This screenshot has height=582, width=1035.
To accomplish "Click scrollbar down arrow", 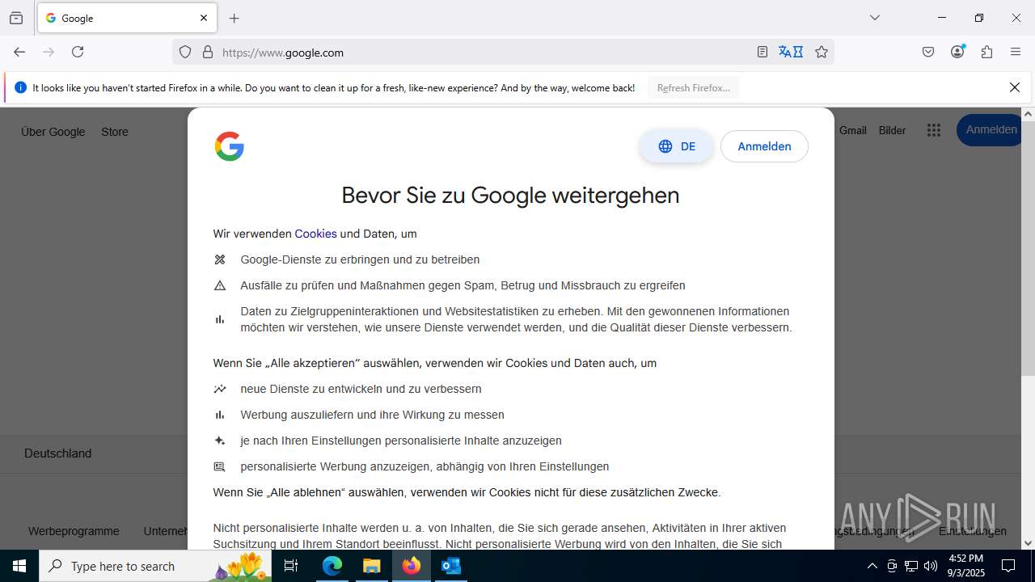I will click(x=1028, y=543).
